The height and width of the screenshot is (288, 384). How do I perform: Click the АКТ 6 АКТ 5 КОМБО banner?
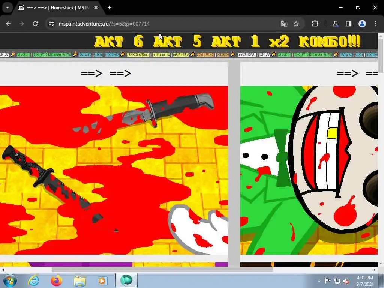point(228,41)
